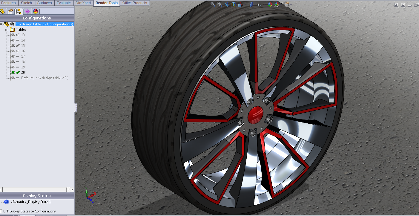Open the View Orientation cube icon
The image size is (419, 216).
coord(240,5)
